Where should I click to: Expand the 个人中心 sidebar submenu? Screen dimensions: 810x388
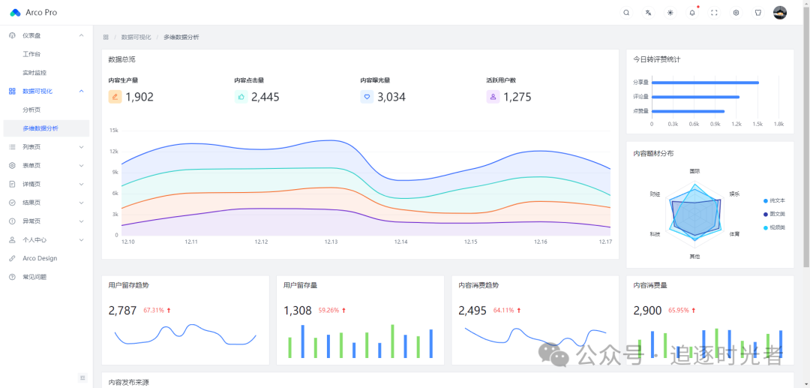45,240
